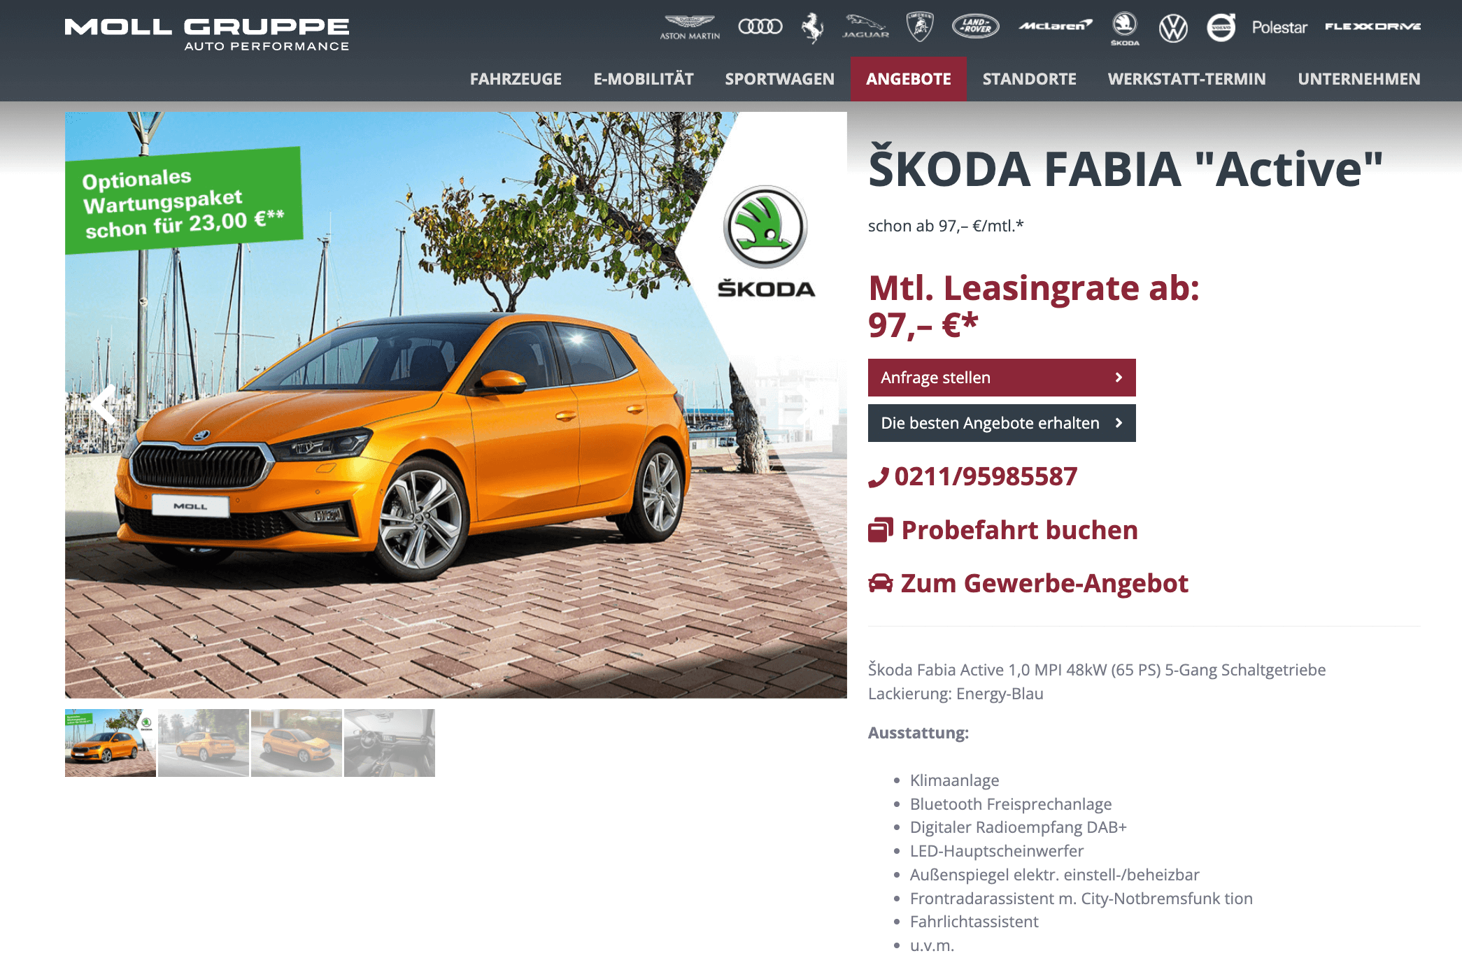This screenshot has width=1462, height=972.
Task: Open the E-Mobilität menu
Action: click(x=644, y=79)
